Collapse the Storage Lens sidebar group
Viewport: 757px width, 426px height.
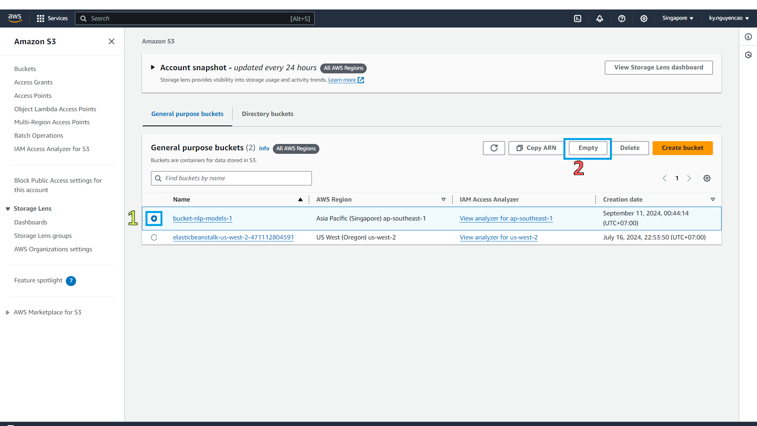8,209
